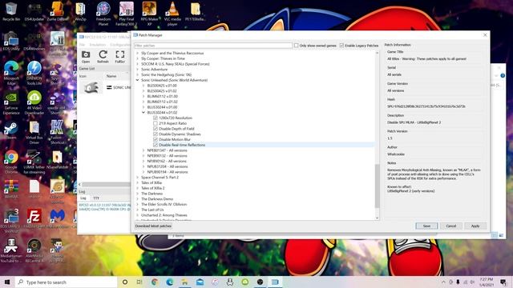Open FileZilla desktop shortcut

pyautogui.click(x=34, y=218)
